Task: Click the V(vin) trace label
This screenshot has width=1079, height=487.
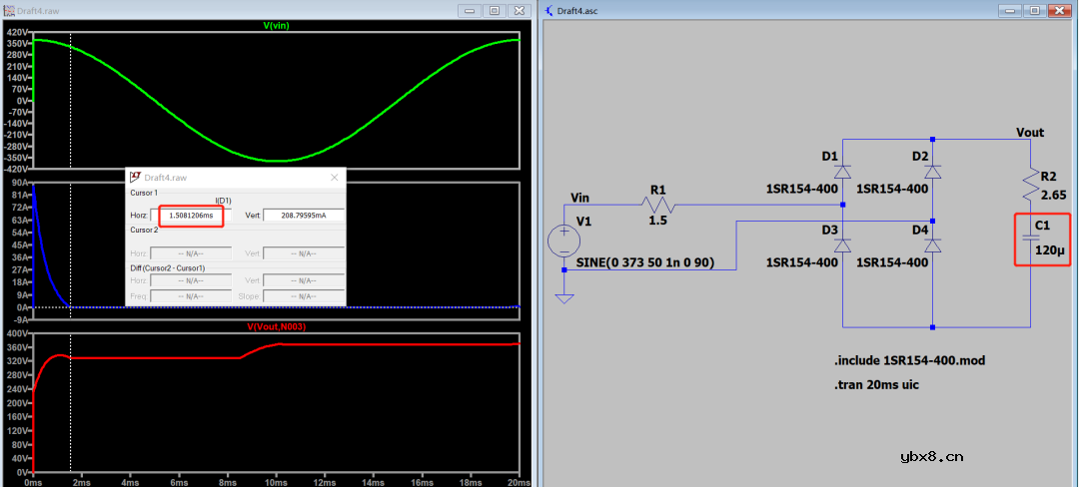Action: tap(276, 26)
